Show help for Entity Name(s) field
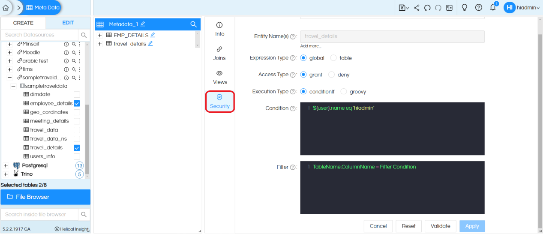543x234 pixels. [293, 37]
